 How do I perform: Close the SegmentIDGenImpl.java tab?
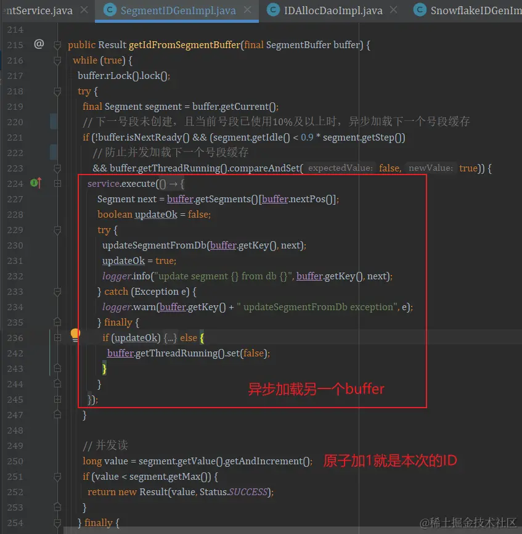[x=248, y=10]
